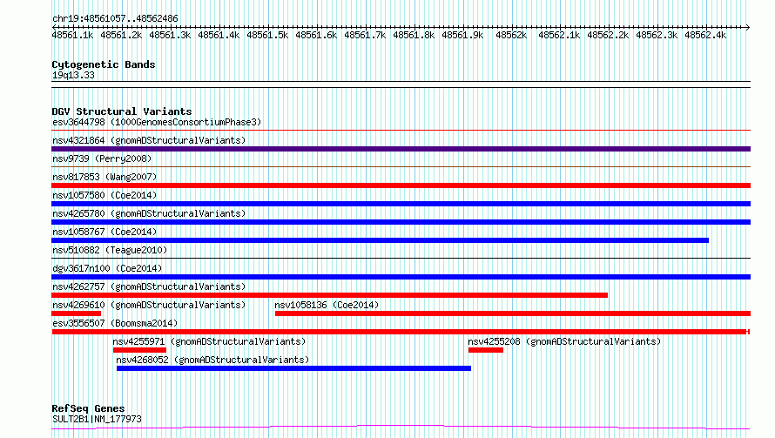Open the nsv510882 (Teague2010) label

(x=110, y=250)
